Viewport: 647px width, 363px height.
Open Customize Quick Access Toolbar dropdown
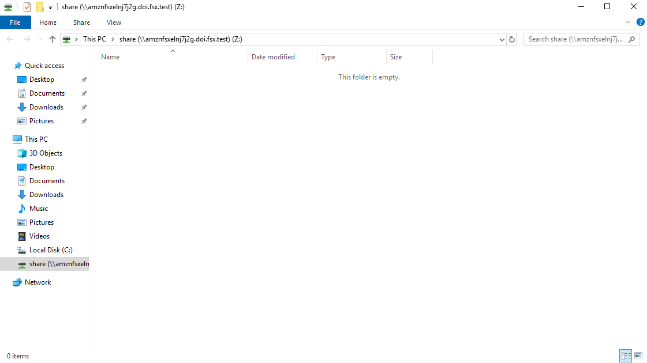pyautogui.click(x=50, y=7)
